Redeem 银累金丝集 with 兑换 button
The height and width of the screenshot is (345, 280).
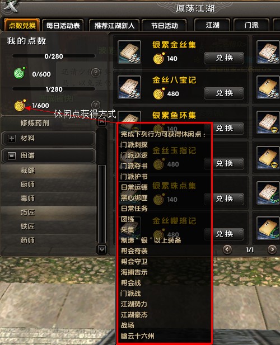(x=224, y=58)
